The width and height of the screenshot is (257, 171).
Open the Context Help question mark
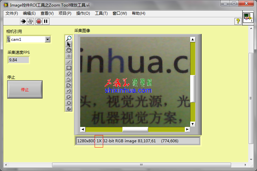pyautogui.click(x=238, y=21)
